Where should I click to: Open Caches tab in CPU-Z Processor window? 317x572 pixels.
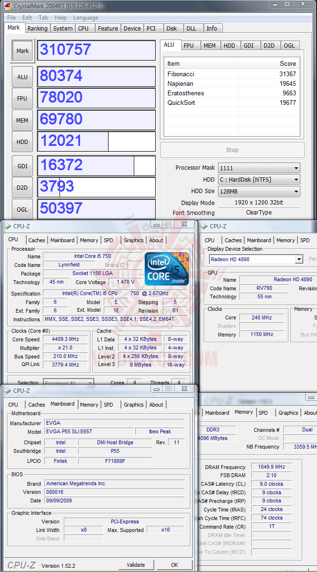point(37,240)
